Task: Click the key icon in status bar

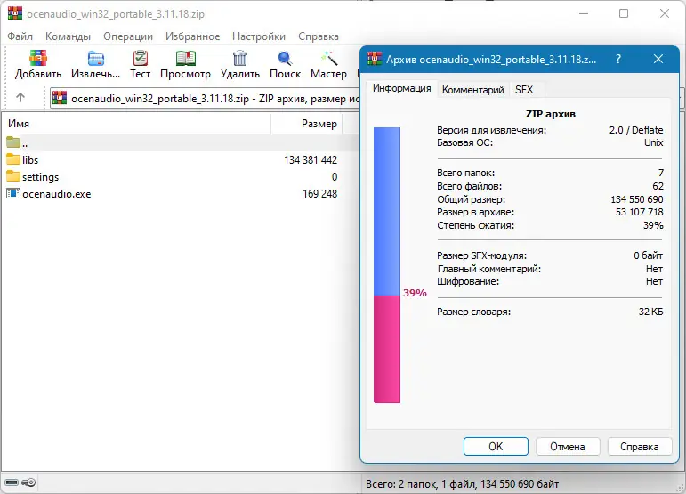Action: 28,482
